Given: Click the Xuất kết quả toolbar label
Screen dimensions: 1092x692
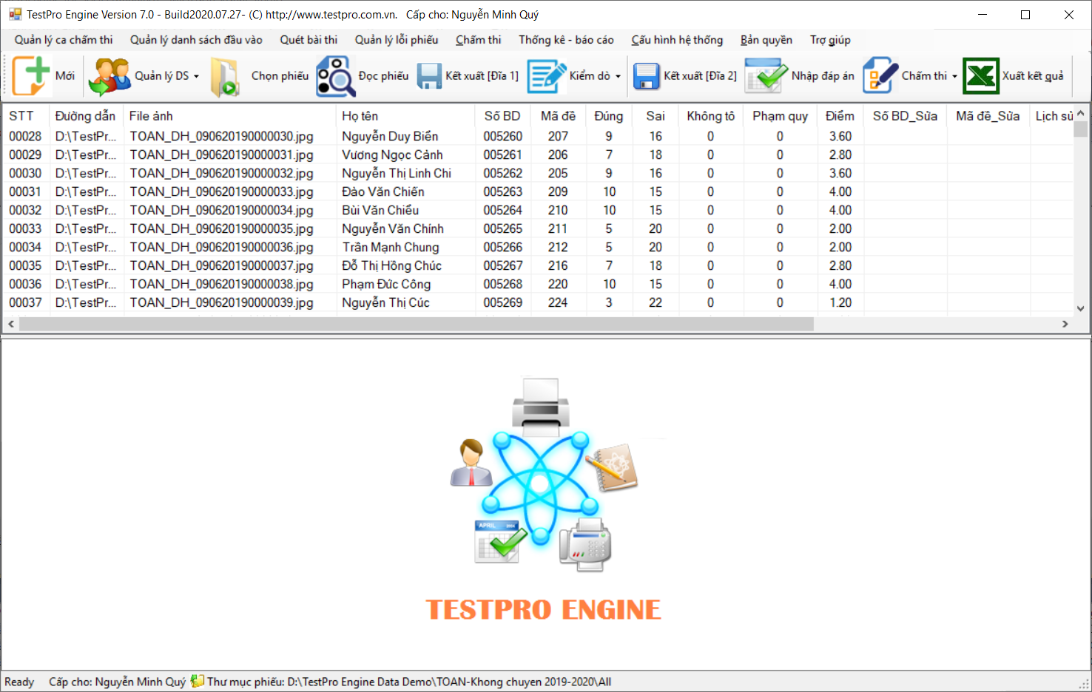Looking at the screenshot, I should click(x=1033, y=76).
